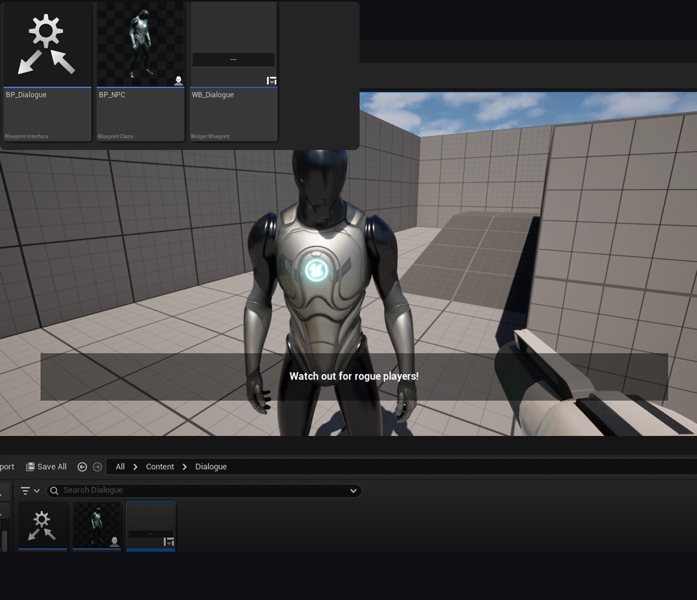Open the Dialogue folder breadcrumb

coord(211,467)
